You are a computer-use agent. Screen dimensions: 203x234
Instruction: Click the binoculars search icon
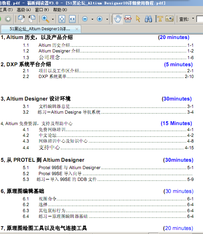[148, 19]
